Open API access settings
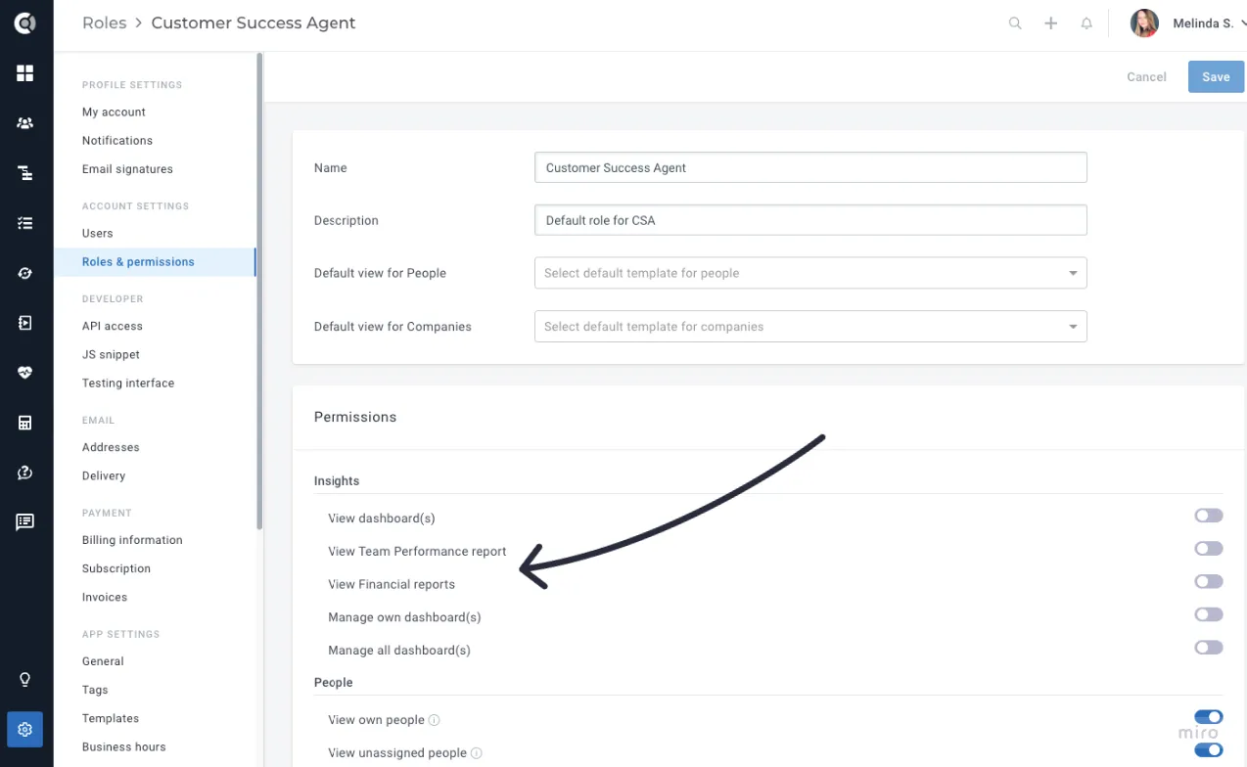This screenshot has width=1247, height=767. coord(113,327)
